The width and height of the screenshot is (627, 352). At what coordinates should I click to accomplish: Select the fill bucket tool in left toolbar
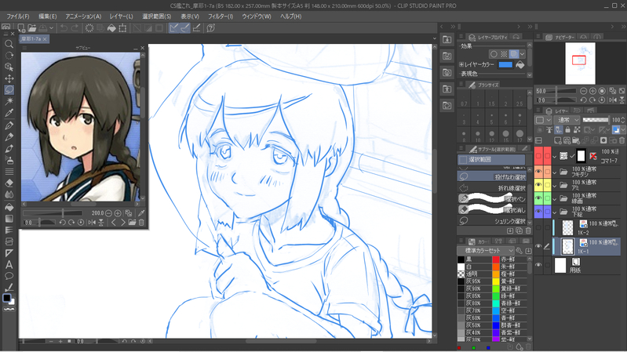point(9,208)
